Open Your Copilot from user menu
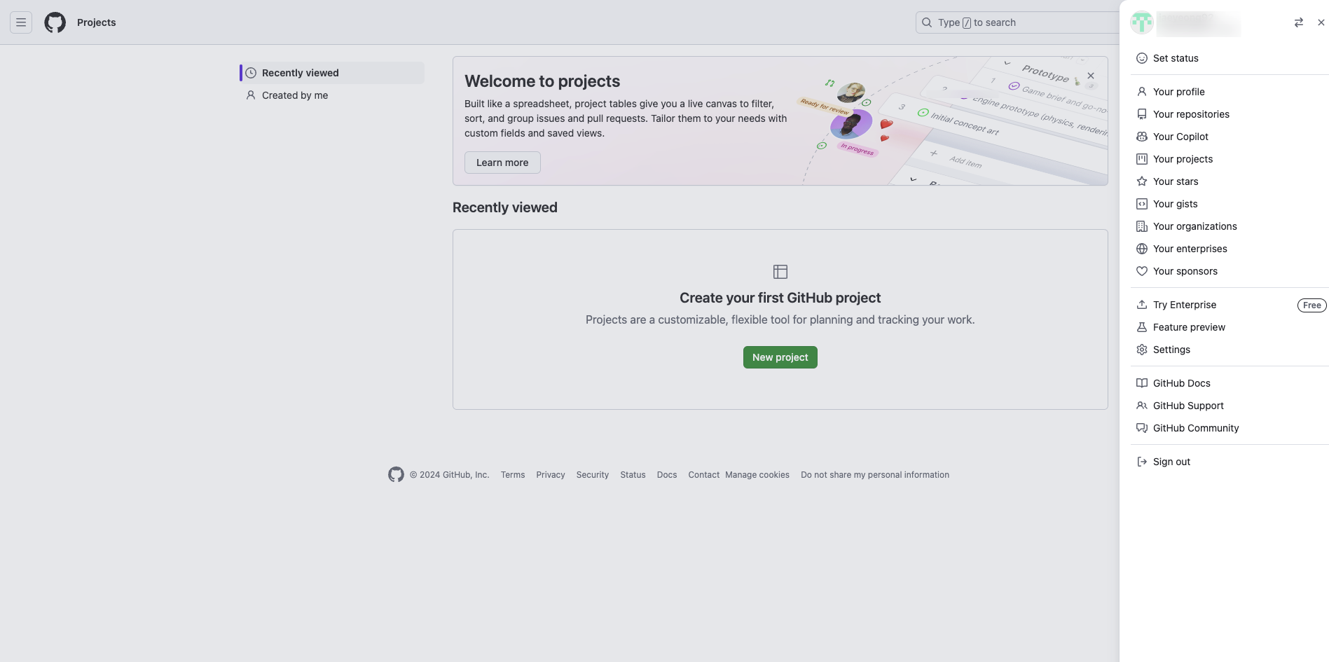The height and width of the screenshot is (662, 1329). pyautogui.click(x=1180, y=137)
